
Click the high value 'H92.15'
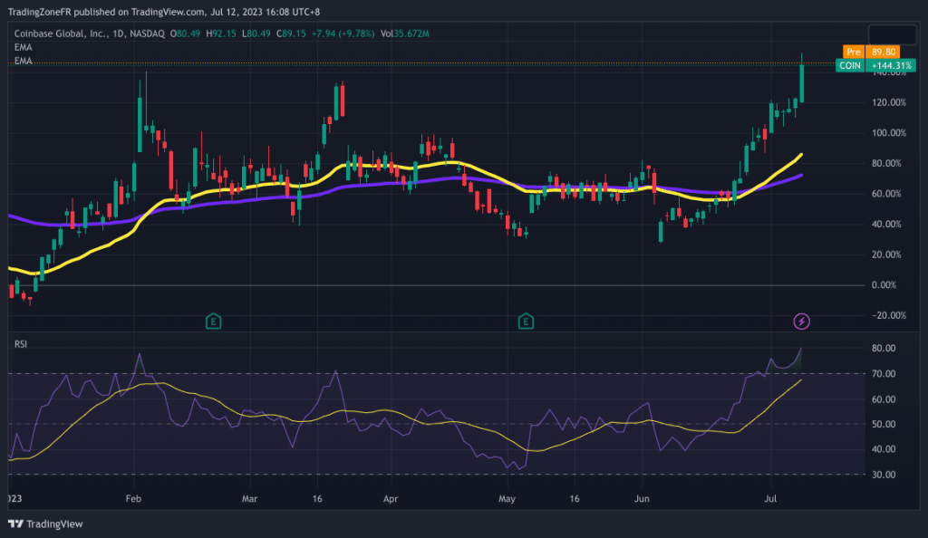click(x=221, y=34)
